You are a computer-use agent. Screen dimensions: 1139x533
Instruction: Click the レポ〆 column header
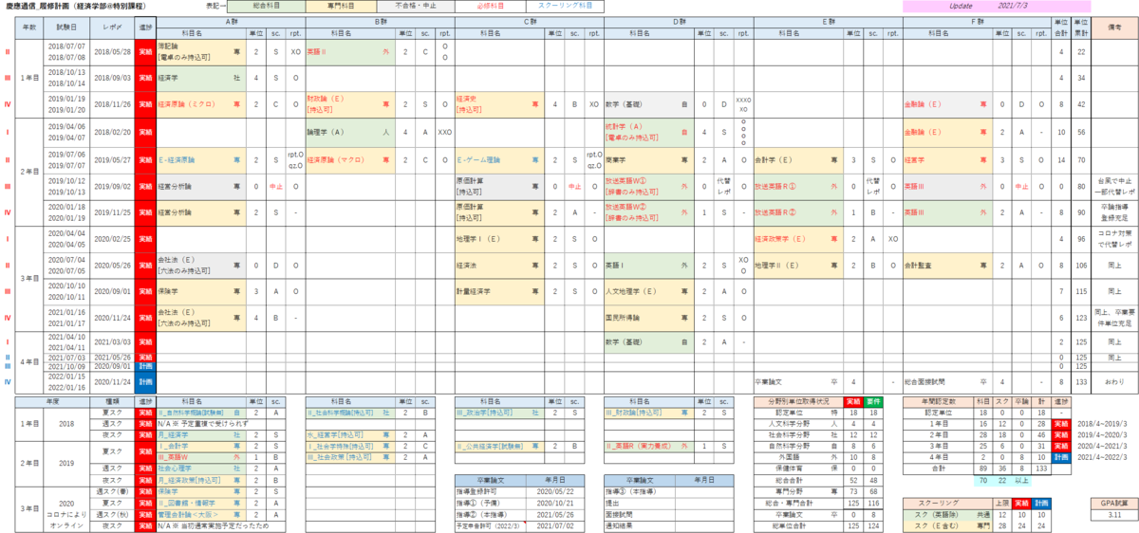[111, 28]
